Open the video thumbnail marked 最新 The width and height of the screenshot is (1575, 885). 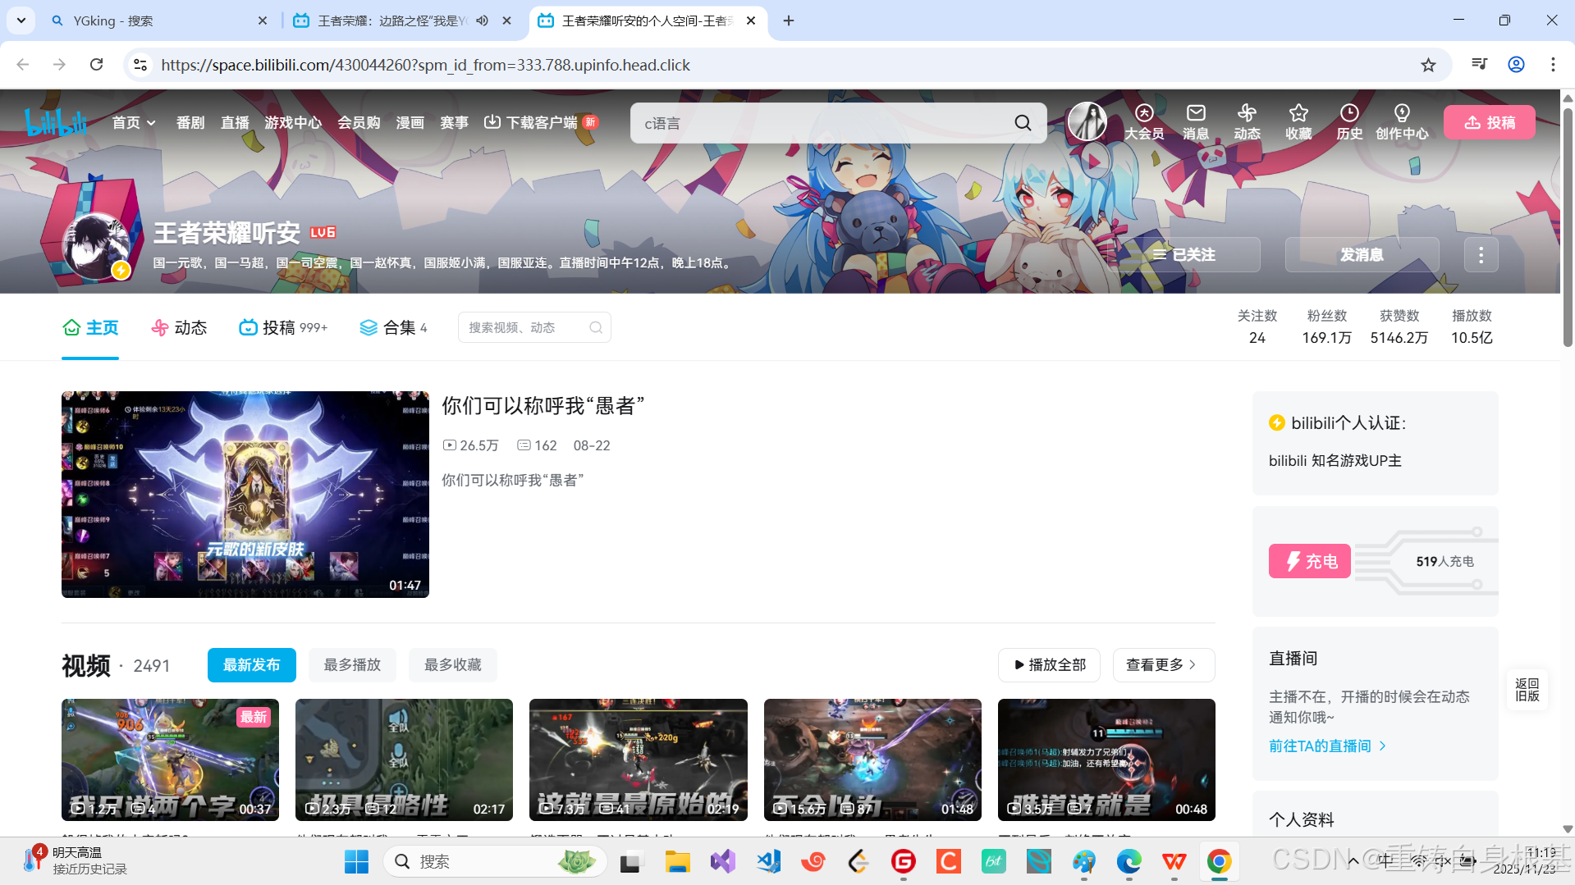[170, 760]
